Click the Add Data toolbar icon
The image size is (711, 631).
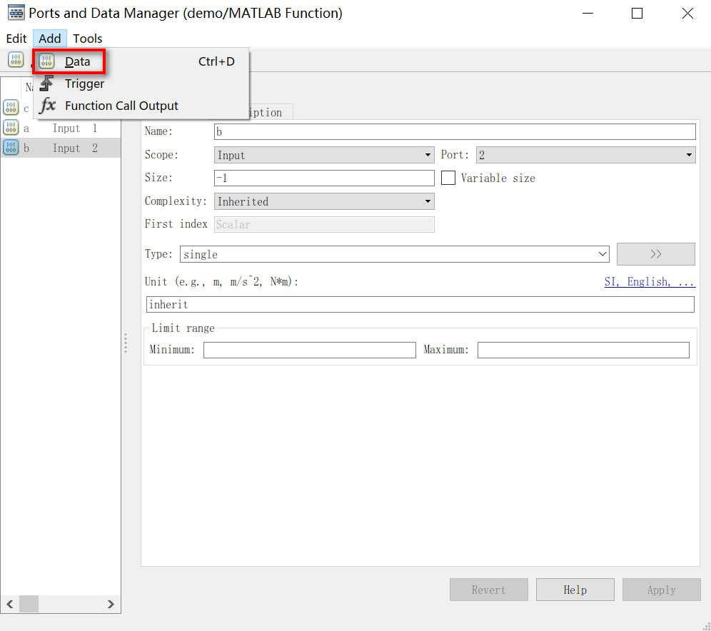[x=16, y=60]
